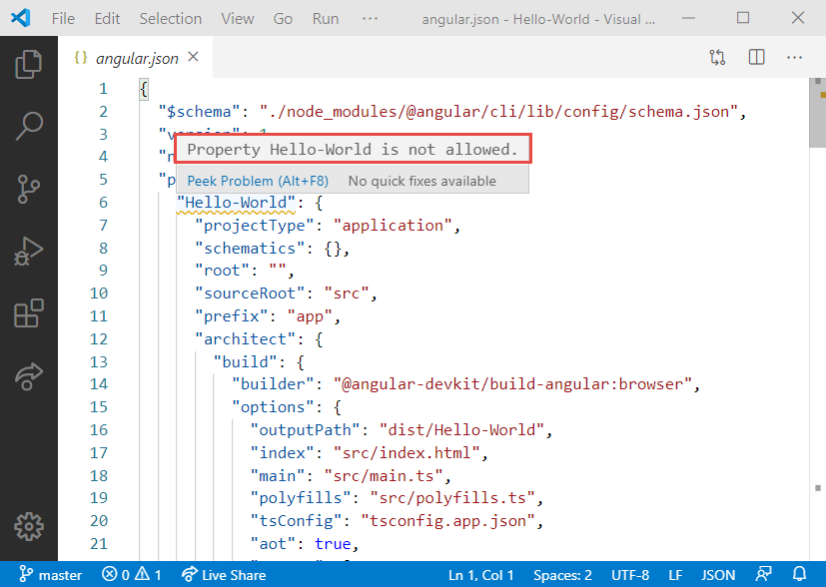Open the Explorer view in activity bar
Screen dimensions: 826x587
point(28,64)
